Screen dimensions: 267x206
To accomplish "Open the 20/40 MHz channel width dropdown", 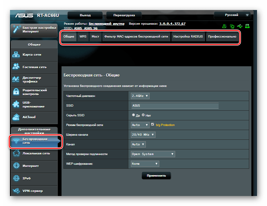I will [143, 134].
